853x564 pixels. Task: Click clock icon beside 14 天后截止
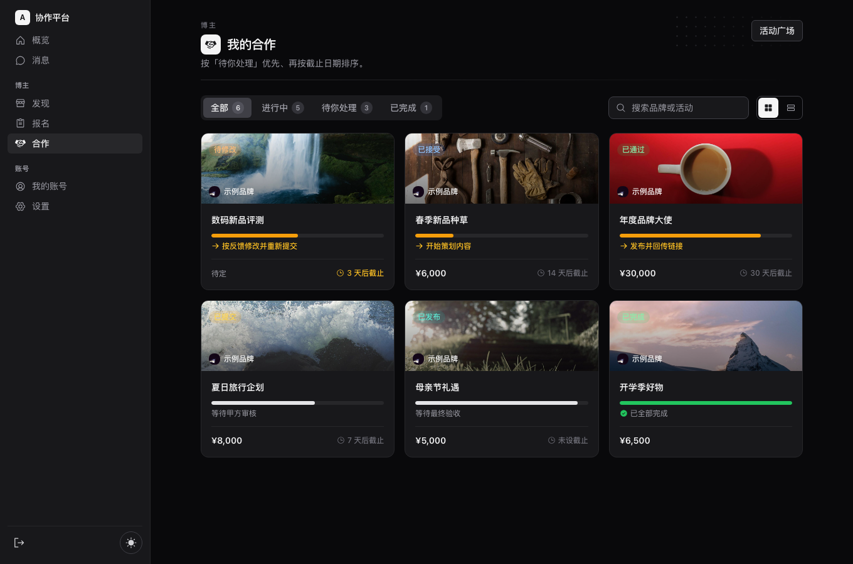pos(541,273)
